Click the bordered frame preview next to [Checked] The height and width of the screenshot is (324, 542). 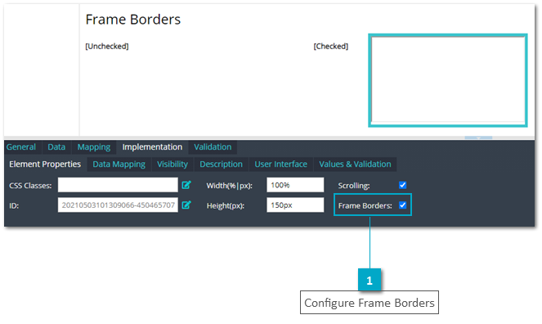point(448,80)
